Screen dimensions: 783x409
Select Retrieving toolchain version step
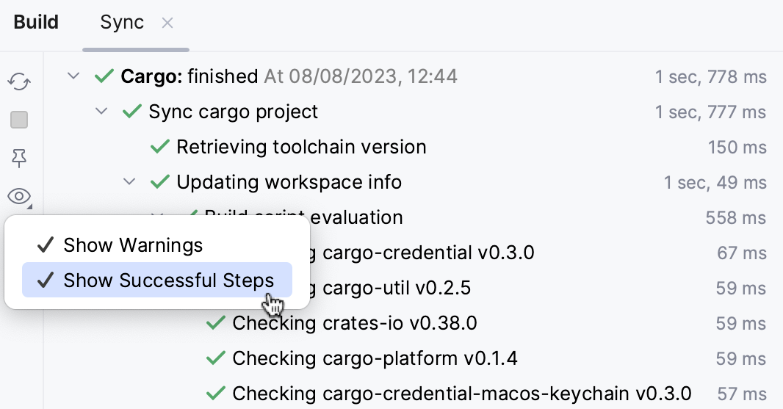pos(301,147)
